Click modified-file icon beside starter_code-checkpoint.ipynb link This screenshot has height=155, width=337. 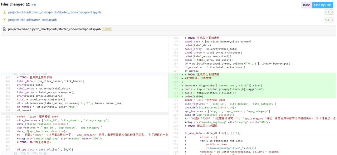[x=4, y=12]
